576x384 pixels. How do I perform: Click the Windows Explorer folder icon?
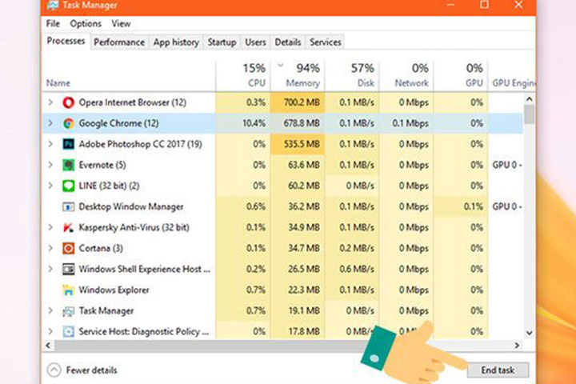tap(68, 290)
